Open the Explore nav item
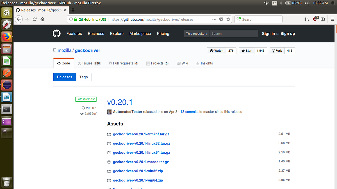The image size is (337, 189). pyautogui.click(x=117, y=34)
